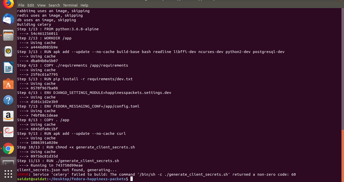Screen dimensions: 344x182
Task: Open Firefox from the dock
Action: pos(8,4)
